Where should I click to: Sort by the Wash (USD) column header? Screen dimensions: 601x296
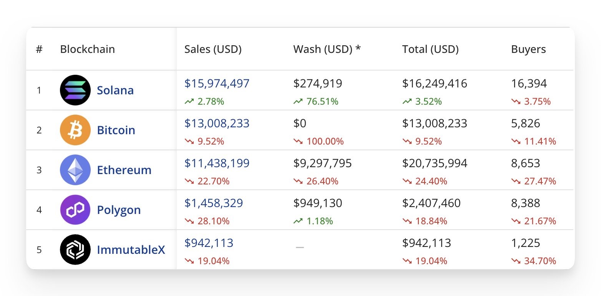tap(327, 49)
